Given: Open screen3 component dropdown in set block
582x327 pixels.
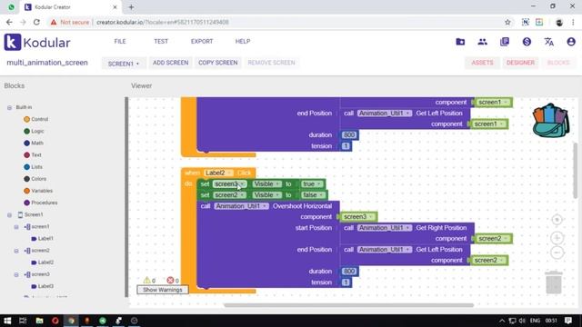Looking at the screenshot, I should point(229,183).
